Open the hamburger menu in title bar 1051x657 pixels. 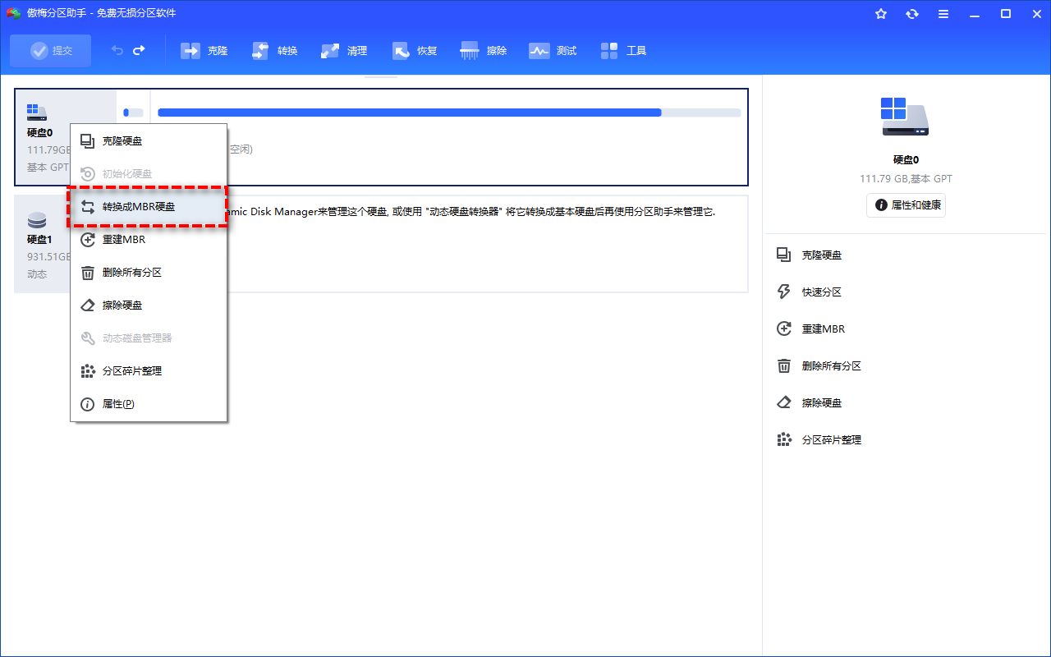943,14
